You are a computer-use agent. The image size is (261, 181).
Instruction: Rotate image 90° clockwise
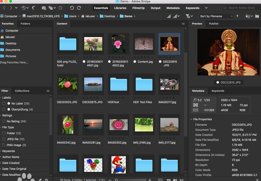79,8
